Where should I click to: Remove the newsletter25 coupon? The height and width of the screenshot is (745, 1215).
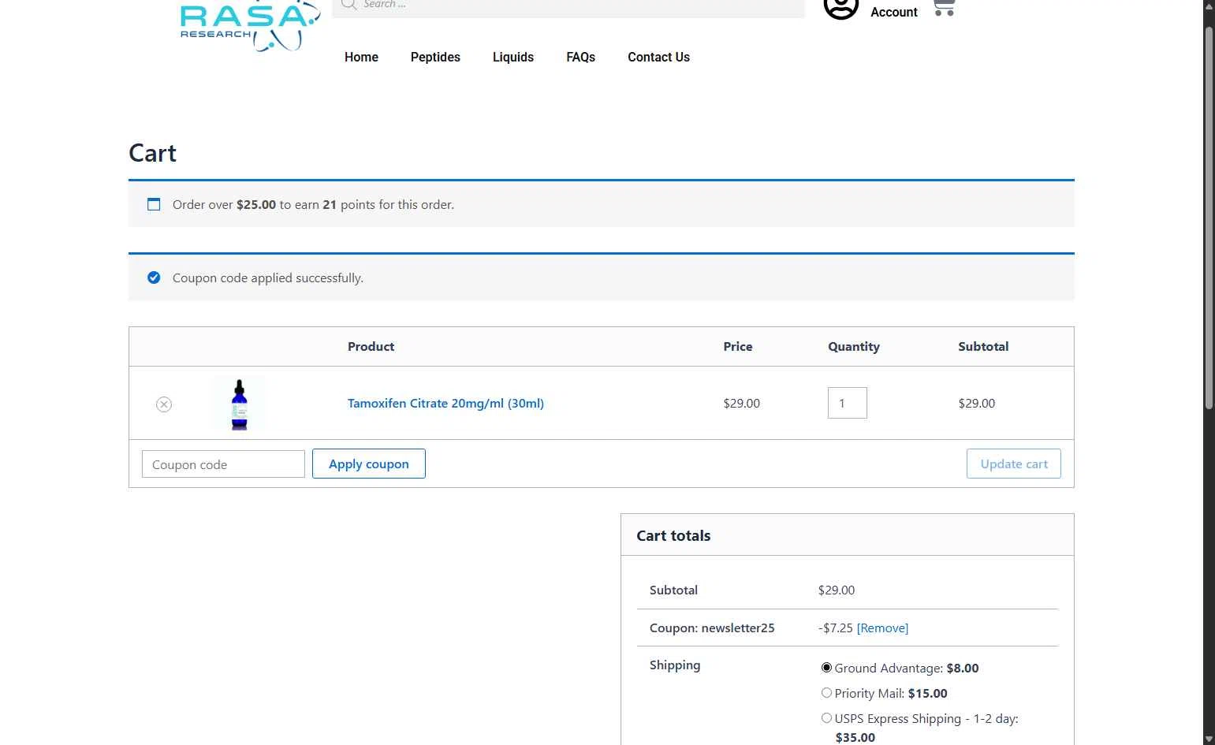(882, 628)
